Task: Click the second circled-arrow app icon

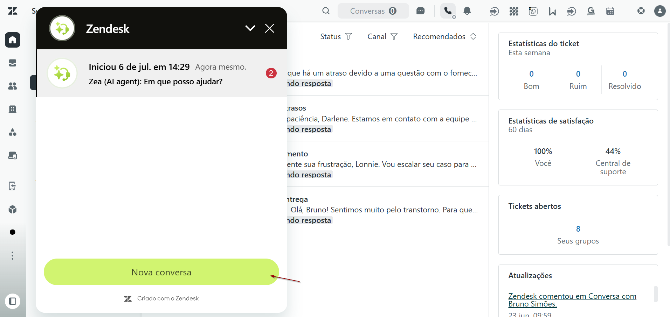Action: click(x=572, y=12)
